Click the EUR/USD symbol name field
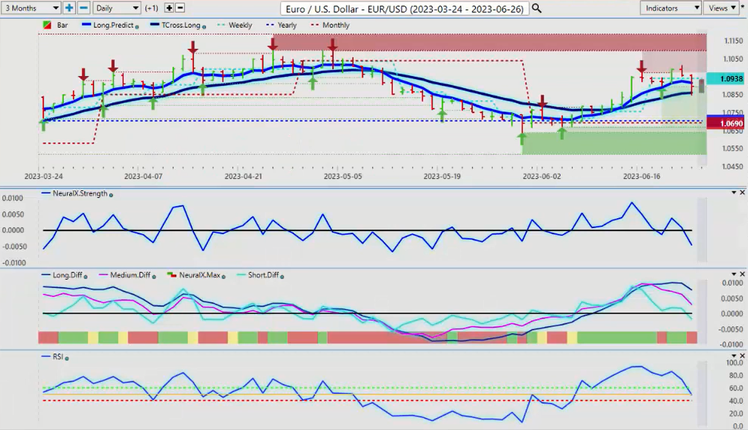Image resolution: width=748 pixels, height=430 pixels. click(x=404, y=8)
